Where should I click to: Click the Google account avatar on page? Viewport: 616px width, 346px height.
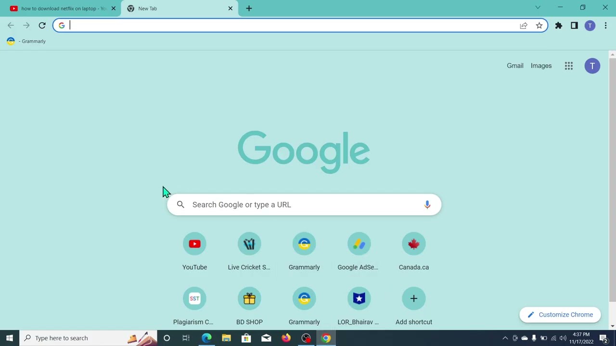(x=592, y=66)
